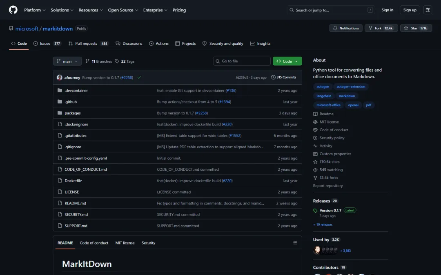
Task: Click the langchain topic tag
Action: point(324,96)
